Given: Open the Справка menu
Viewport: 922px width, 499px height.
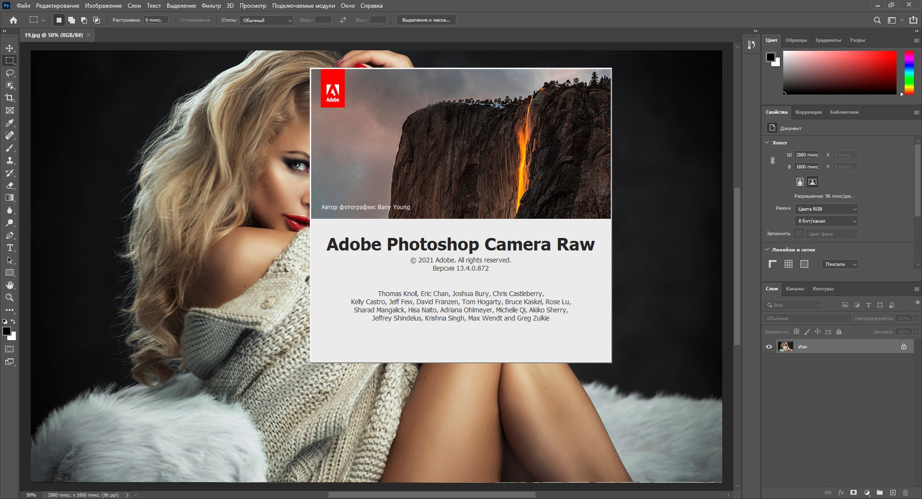Looking at the screenshot, I should coord(371,6).
